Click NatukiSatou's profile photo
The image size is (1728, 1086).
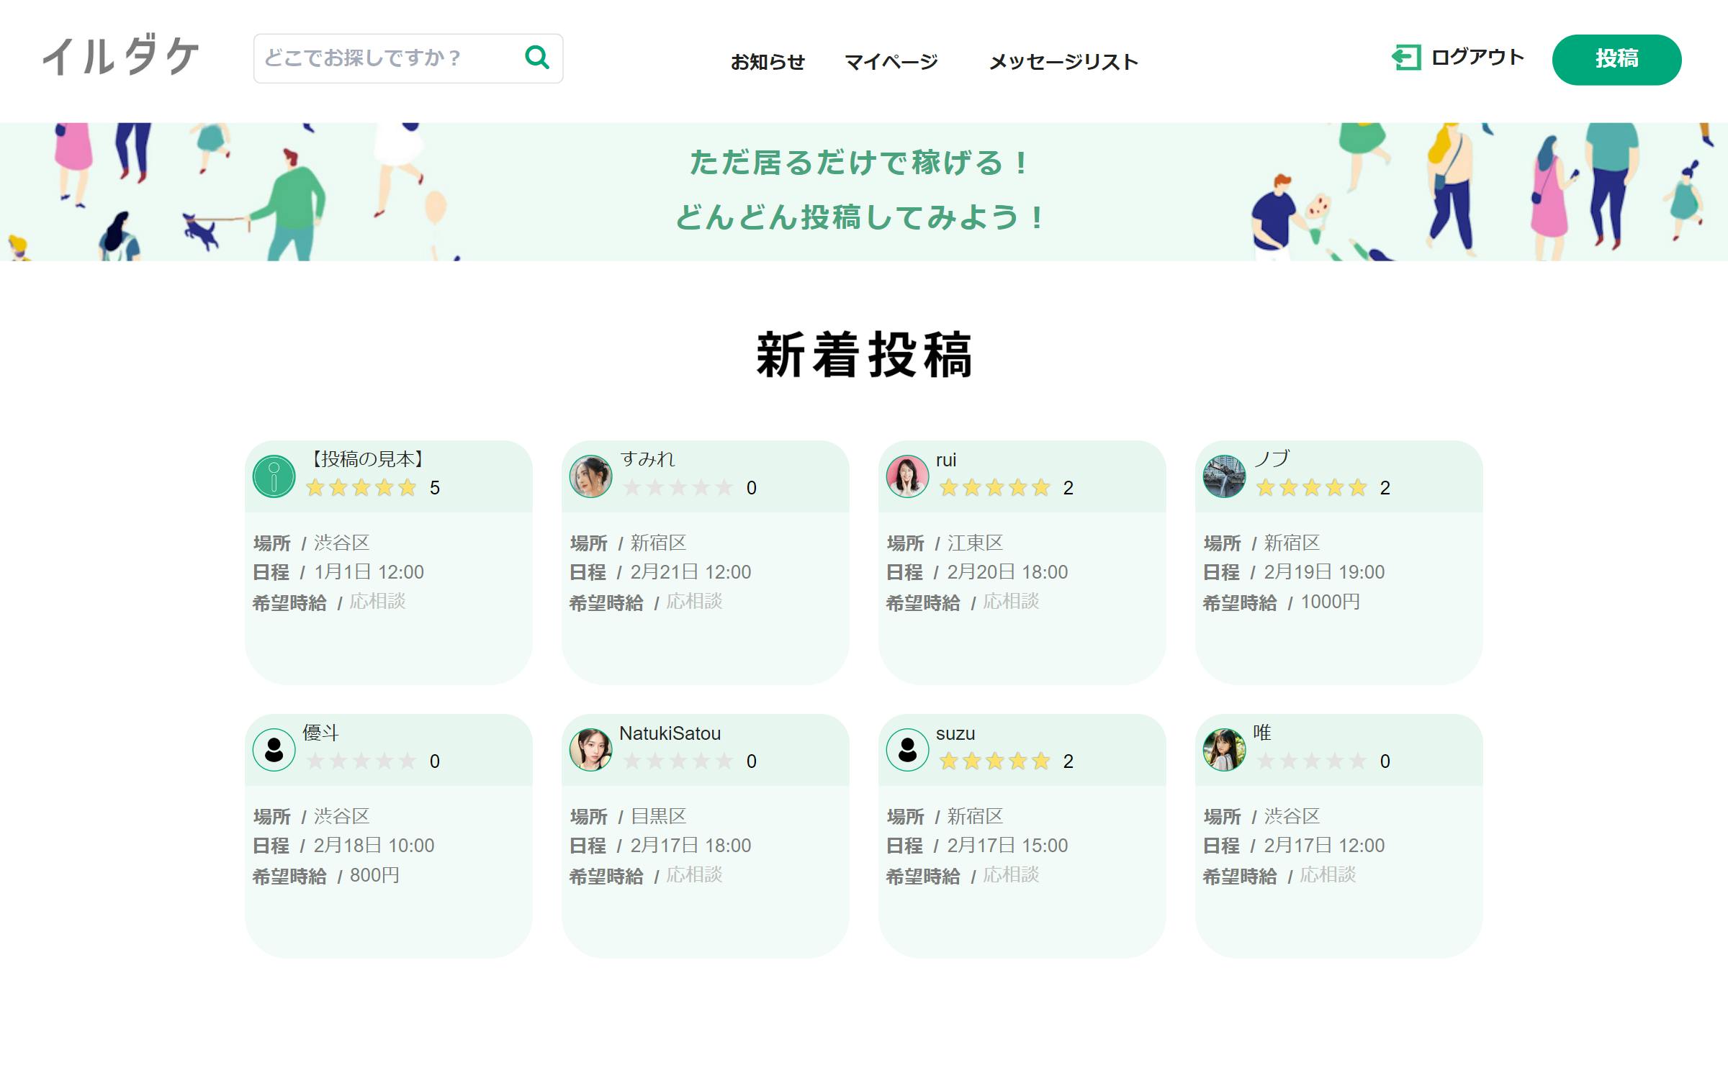(590, 749)
